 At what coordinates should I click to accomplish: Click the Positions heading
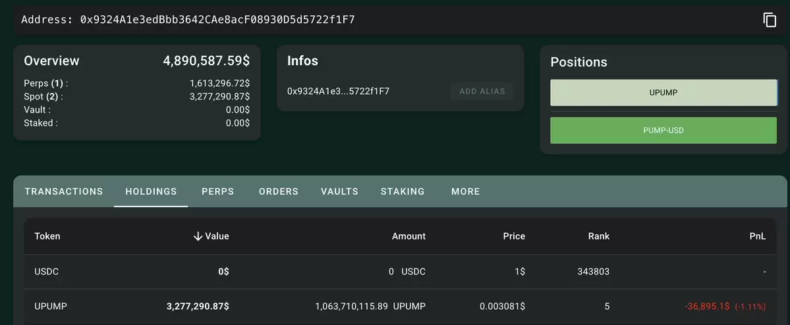pyautogui.click(x=579, y=62)
